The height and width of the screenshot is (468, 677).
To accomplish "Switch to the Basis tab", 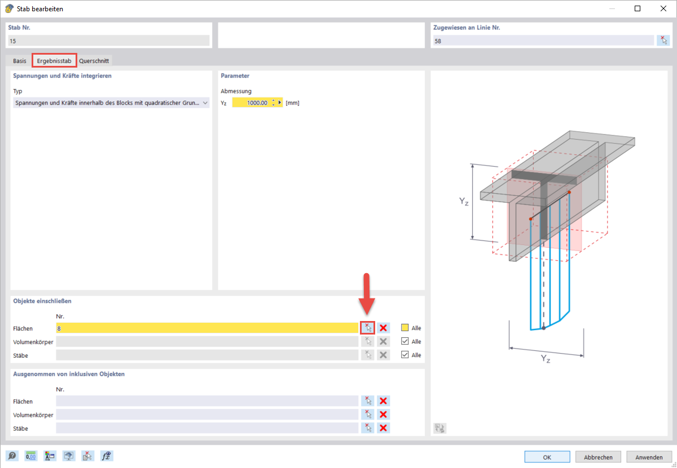I will click(19, 60).
